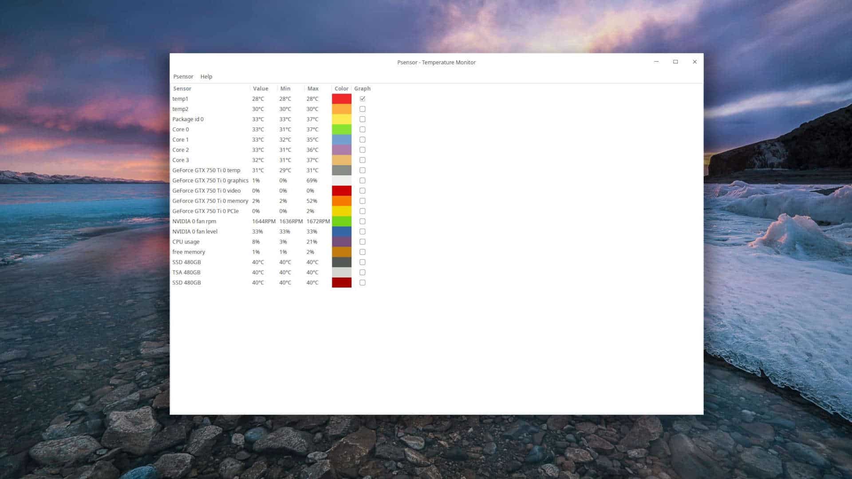This screenshot has height=479, width=852.
Task: Edit the color for Core 2
Action: (341, 149)
